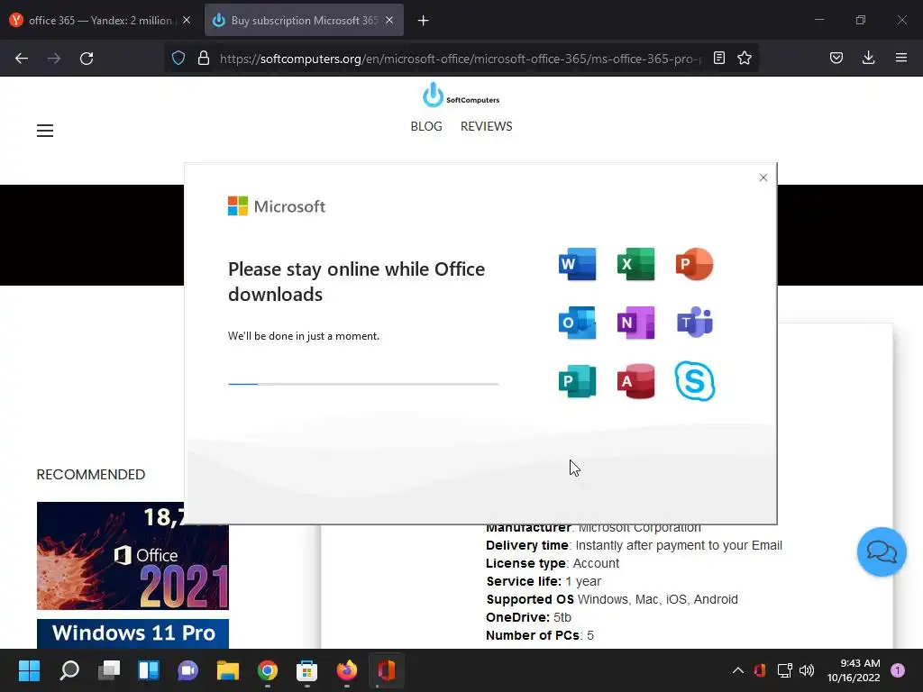Open the hamburger menu on SoftComputers page

tap(45, 131)
